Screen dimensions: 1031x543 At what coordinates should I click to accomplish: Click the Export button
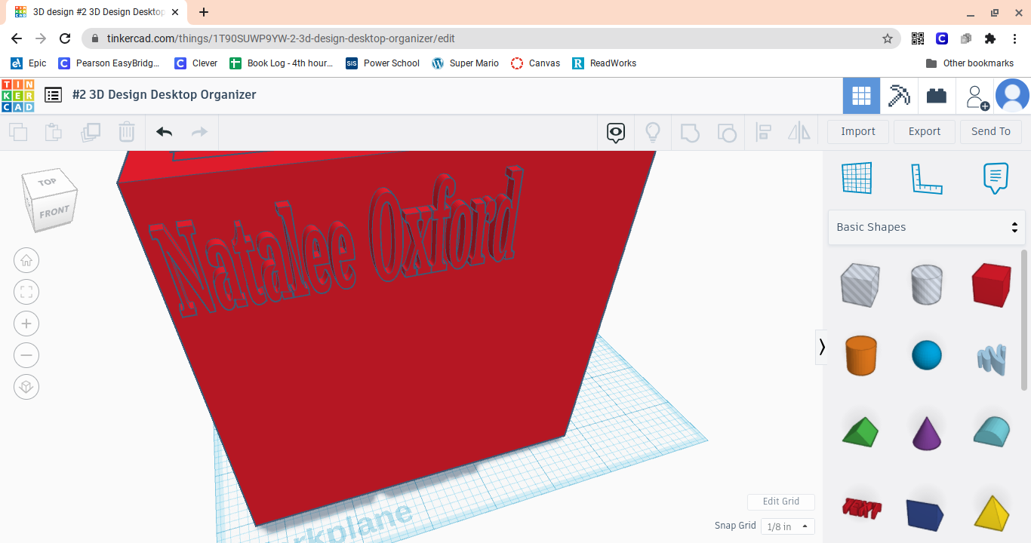(924, 131)
